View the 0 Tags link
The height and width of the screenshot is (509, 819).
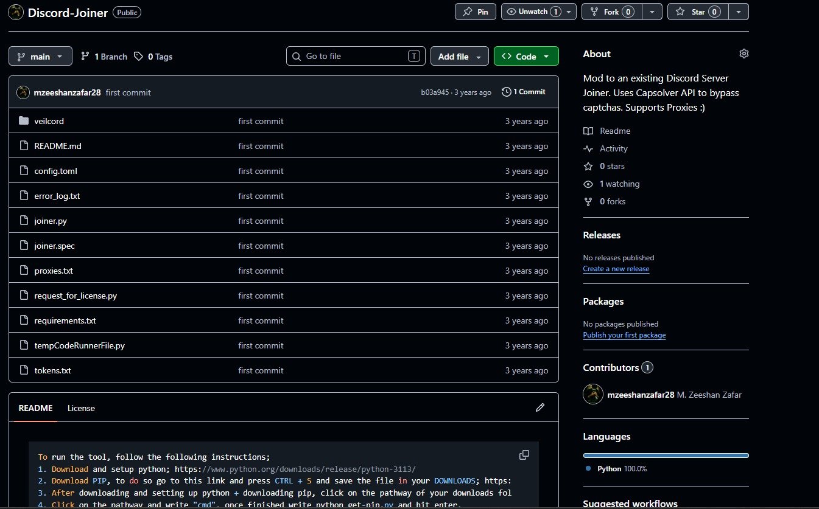point(153,57)
